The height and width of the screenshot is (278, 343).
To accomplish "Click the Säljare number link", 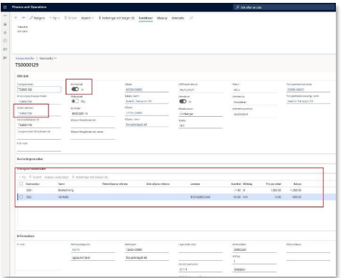I will click(134, 90).
